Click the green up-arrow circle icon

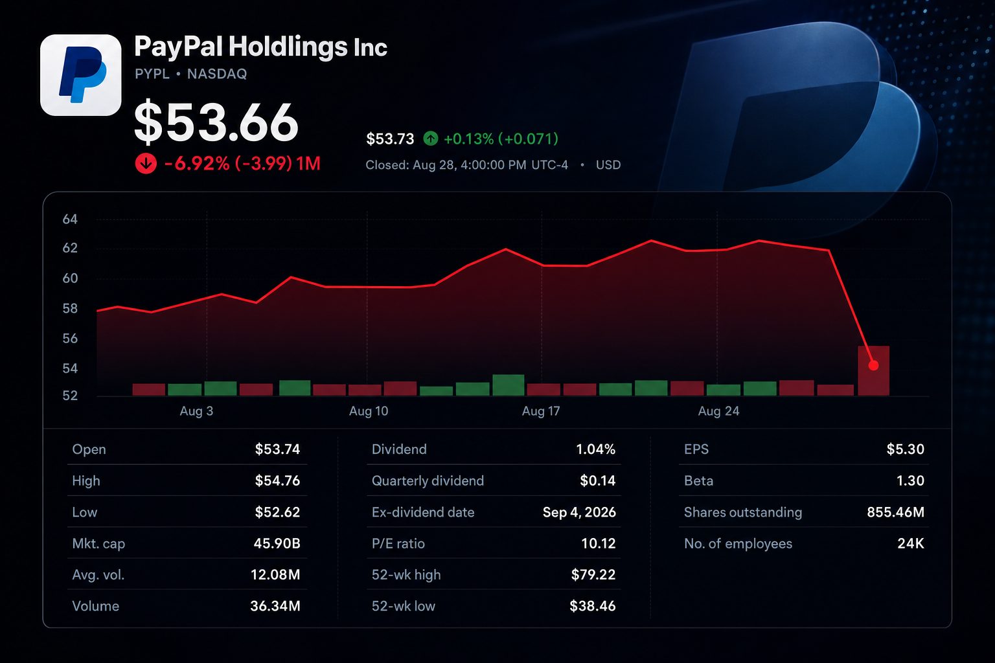(431, 139)
